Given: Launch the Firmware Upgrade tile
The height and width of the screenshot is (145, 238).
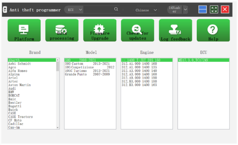Looking at the screenshot, I should (x=100, y=30).
